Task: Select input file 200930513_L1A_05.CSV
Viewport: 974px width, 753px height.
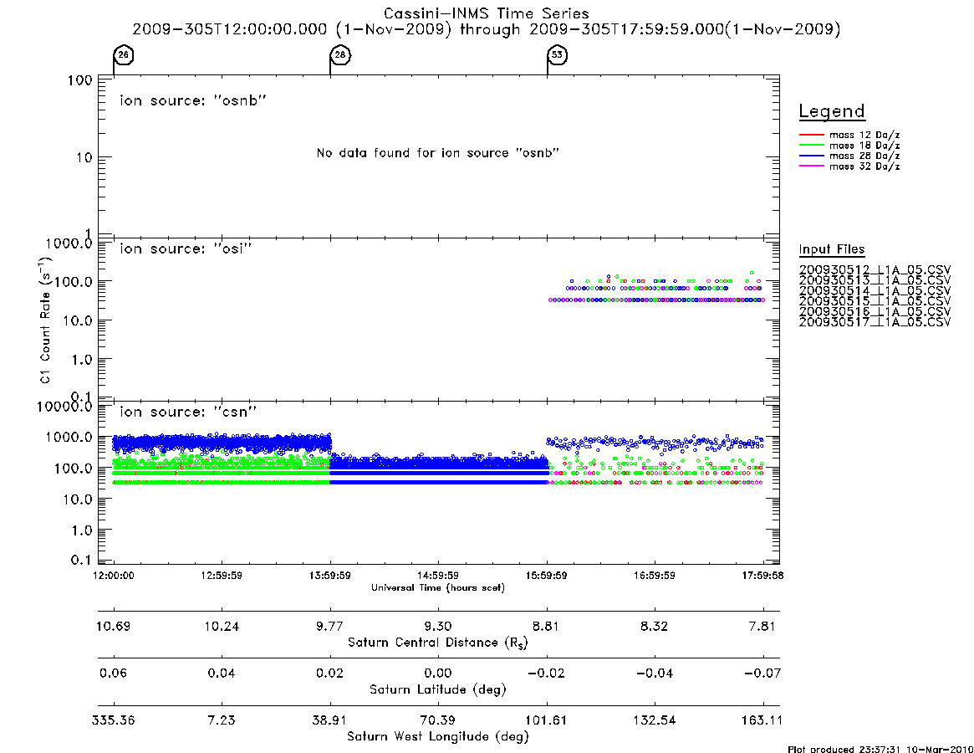Action: click(x=875, y=280)
